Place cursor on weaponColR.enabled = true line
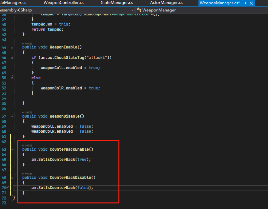The image size is (268, 209). (70, 88)
